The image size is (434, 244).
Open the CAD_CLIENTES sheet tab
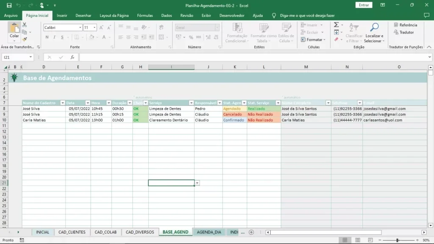point(72,232)
